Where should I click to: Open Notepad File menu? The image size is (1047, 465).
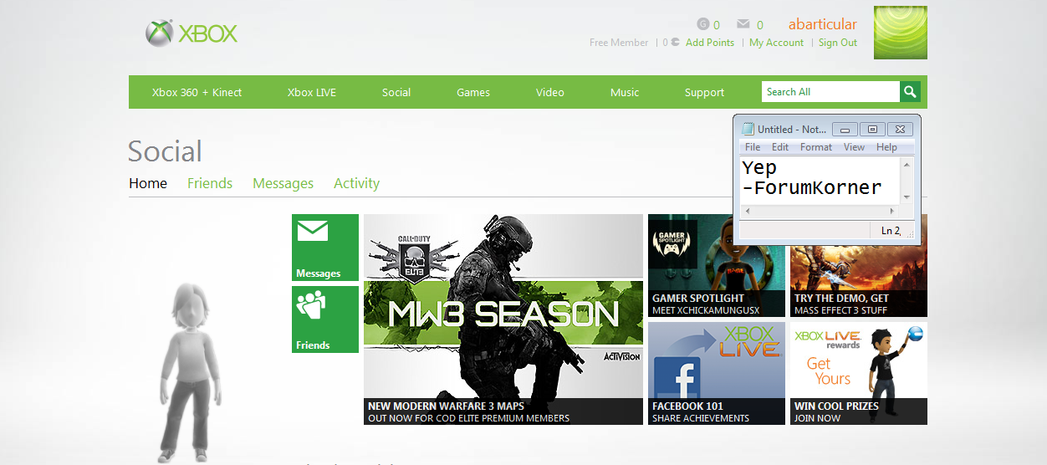pyautogui.click(x=753, y=147)
